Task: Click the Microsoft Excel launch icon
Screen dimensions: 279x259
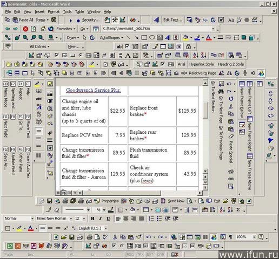Action: (x=10, y=246)
